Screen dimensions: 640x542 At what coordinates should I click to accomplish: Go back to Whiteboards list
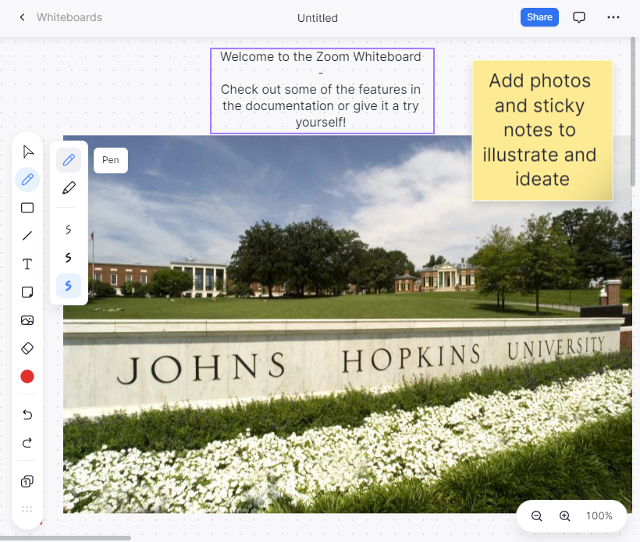(x=69, y=17)
